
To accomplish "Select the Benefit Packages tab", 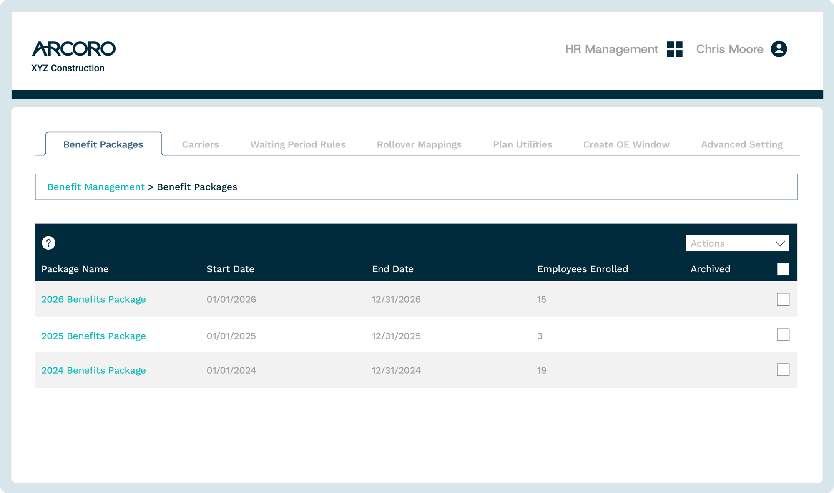I will click(103, 144).
